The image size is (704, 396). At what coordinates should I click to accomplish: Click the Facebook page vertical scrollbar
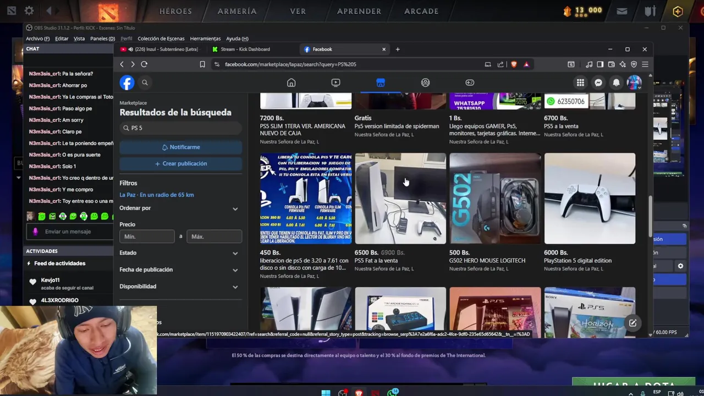click(651, 216)
